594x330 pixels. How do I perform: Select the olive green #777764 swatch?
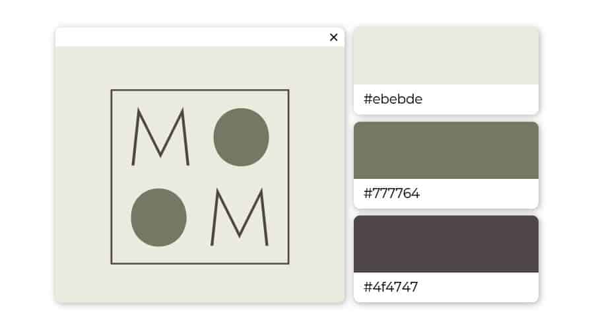point(446,150)
